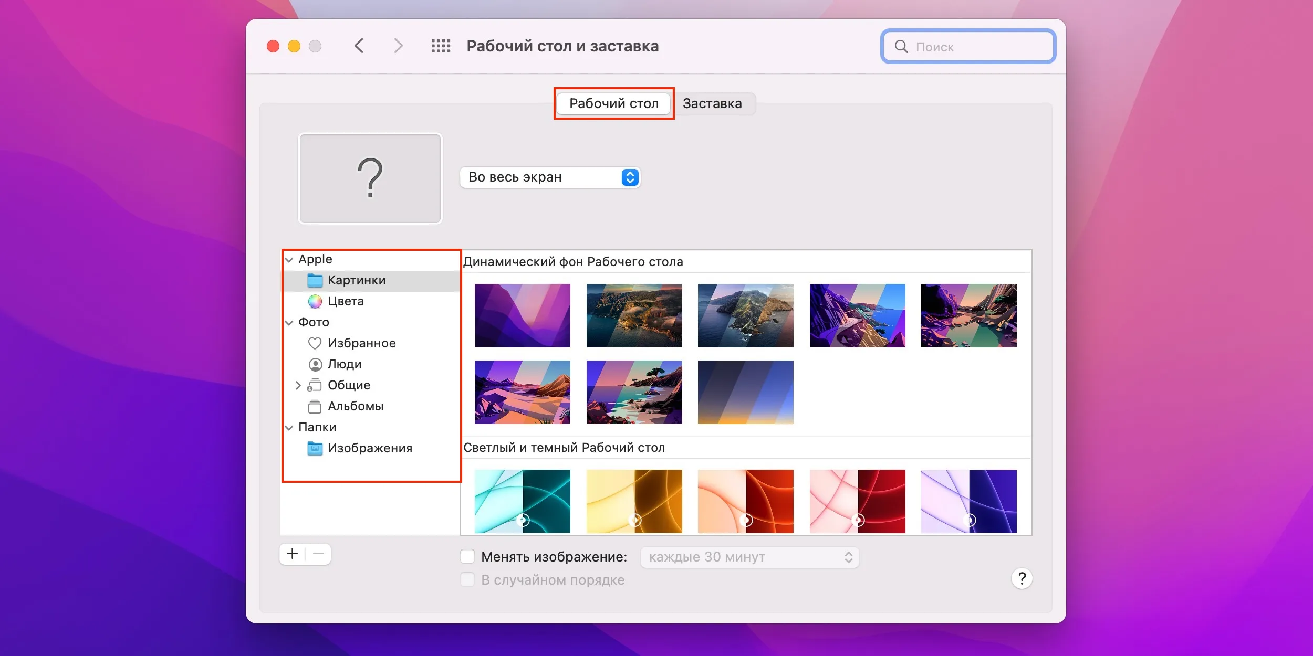Switch to the Рабочий стол tab
This screenshot has height=656, width=1313.
point(613,103)
